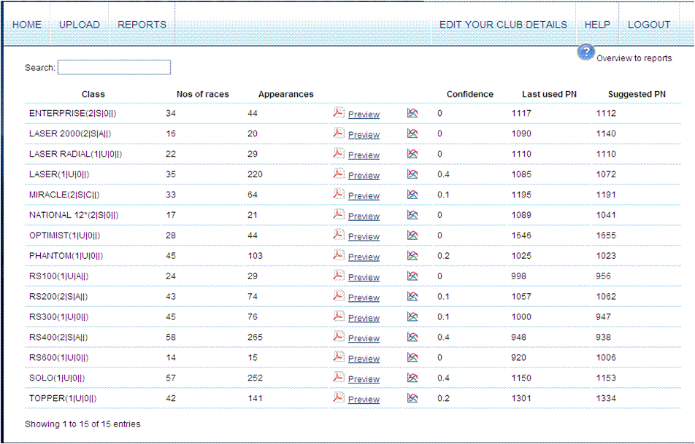Select the PHANTOM(1|U|0||) class cell
The height and width of the screenshot is (444, 695).
point(66,256)
